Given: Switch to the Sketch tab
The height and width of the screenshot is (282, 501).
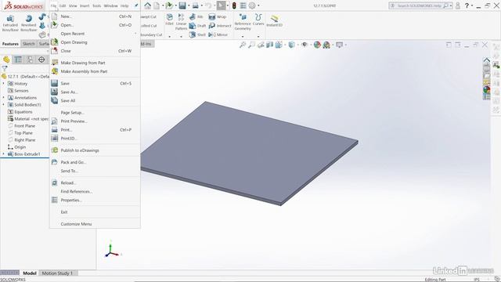Looking at the screenshot, I should tap(29, 44).
